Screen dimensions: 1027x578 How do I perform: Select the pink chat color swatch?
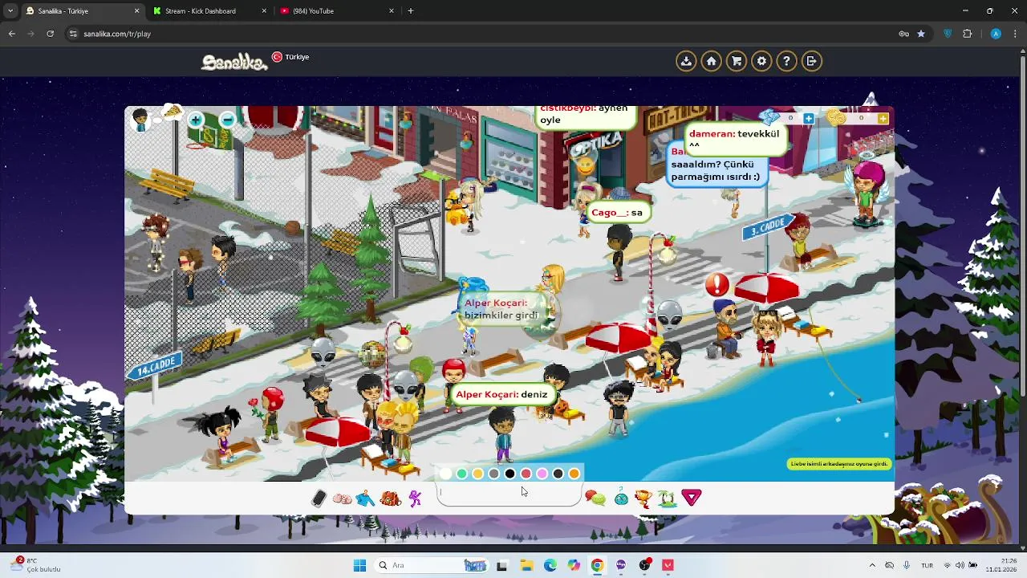pyautogui.click(x=542, y=474)
